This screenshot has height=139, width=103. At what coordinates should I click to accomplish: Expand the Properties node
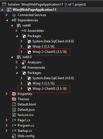click(7, 94)
